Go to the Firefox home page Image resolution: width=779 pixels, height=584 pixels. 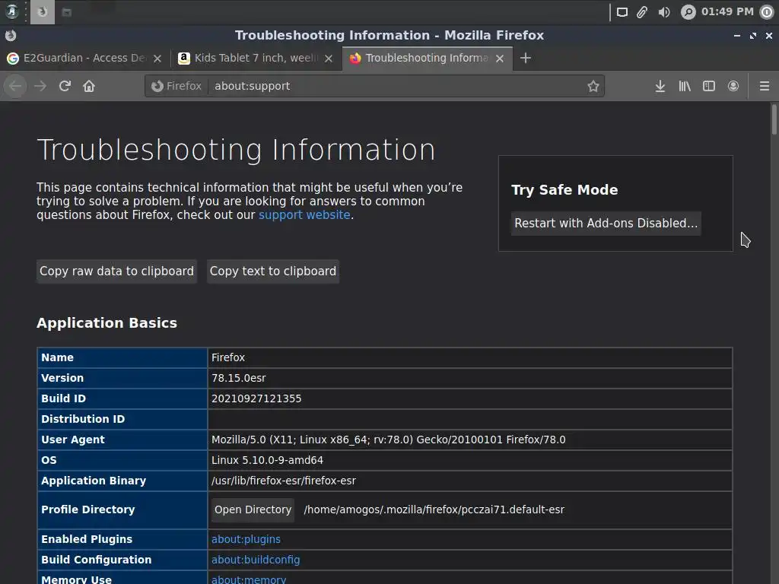click(x=89, y=86)
